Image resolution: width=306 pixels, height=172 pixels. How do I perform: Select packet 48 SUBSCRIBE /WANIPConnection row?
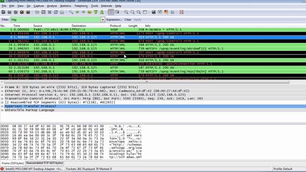[x=153, y=64]
